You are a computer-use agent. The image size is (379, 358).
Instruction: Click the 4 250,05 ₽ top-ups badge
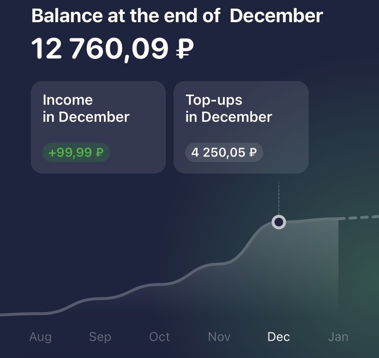[x=224, y=153]
